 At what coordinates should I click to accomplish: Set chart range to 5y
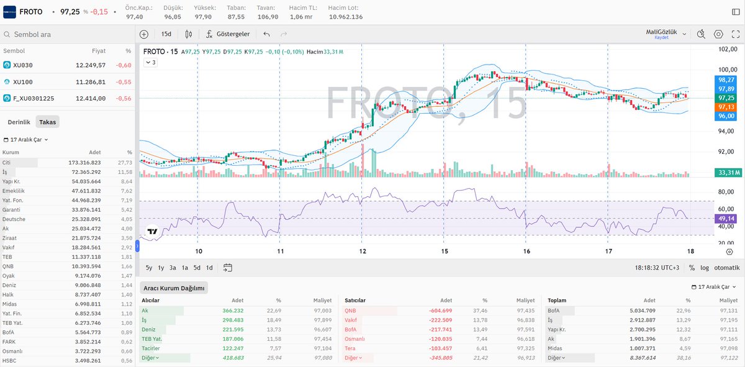[149, 268]
